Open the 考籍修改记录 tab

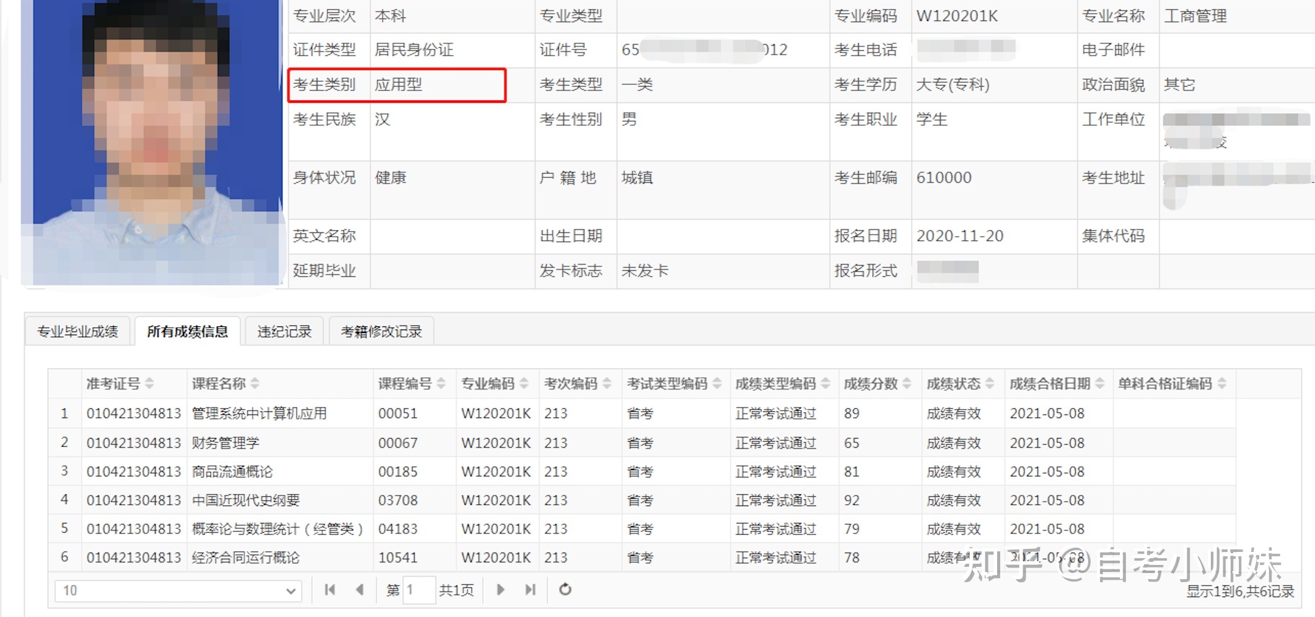point(381,331)
